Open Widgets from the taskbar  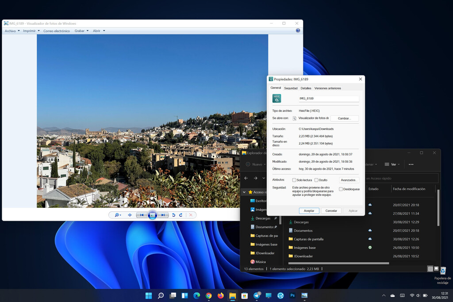click(184, 295)
